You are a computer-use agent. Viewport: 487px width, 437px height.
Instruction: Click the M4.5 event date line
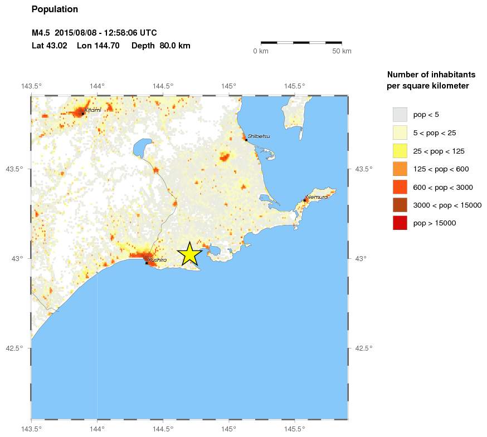pyautogui.click(x=94, y=33)
